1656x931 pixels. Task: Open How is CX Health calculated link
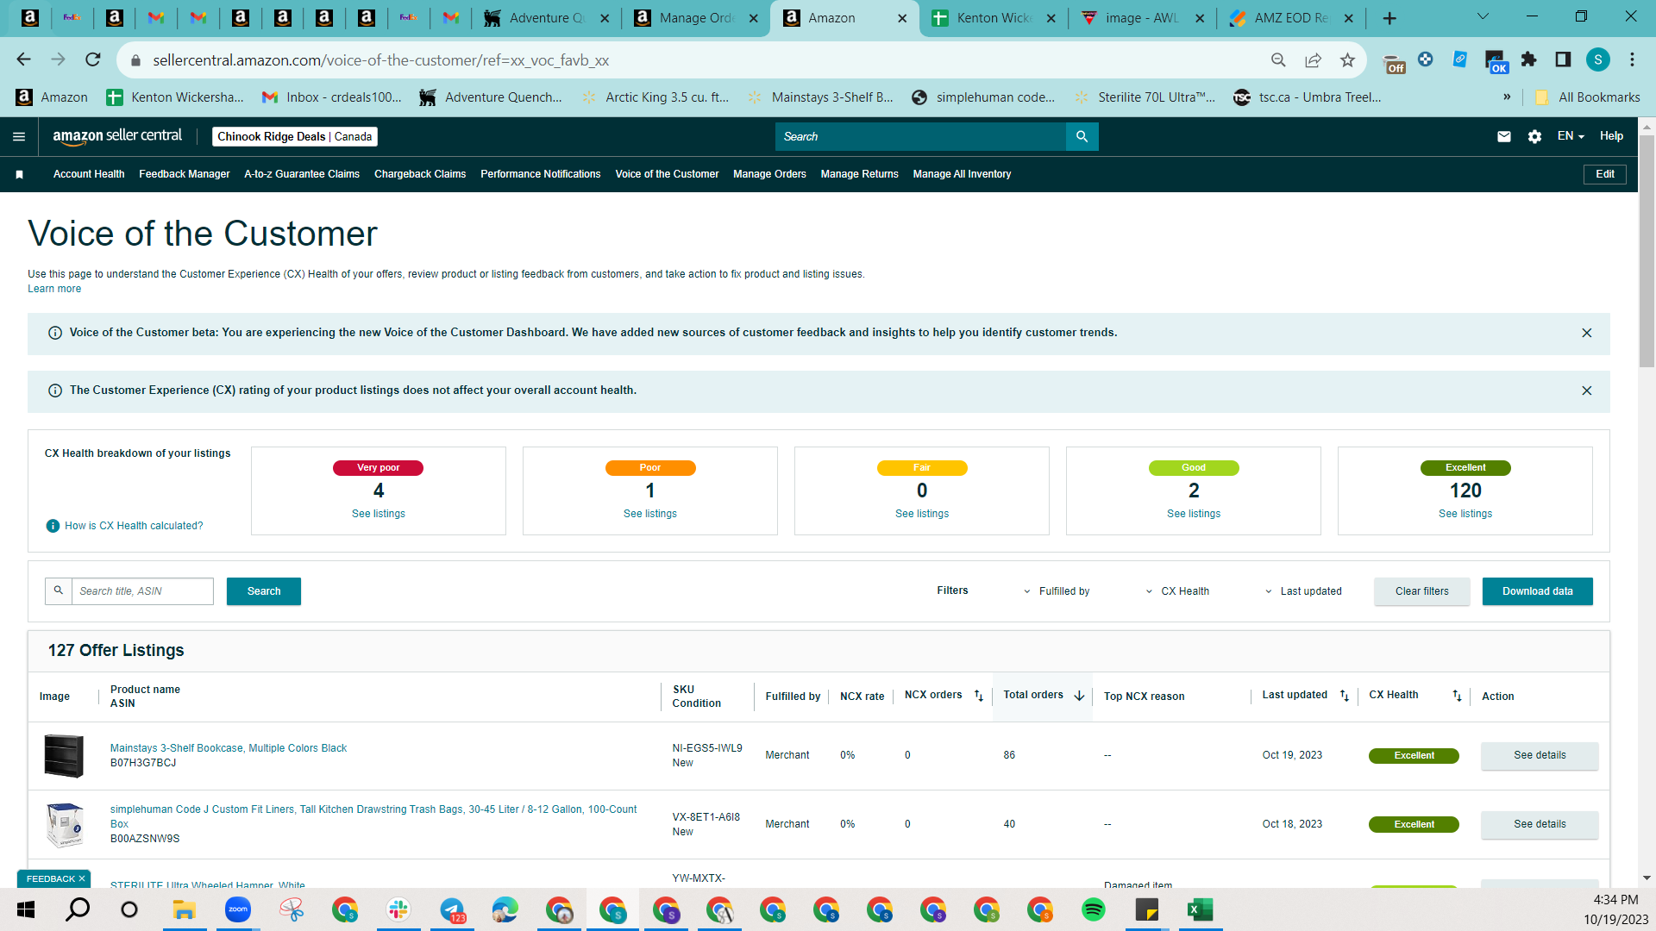pyautogui.click(x=134, y=526)
